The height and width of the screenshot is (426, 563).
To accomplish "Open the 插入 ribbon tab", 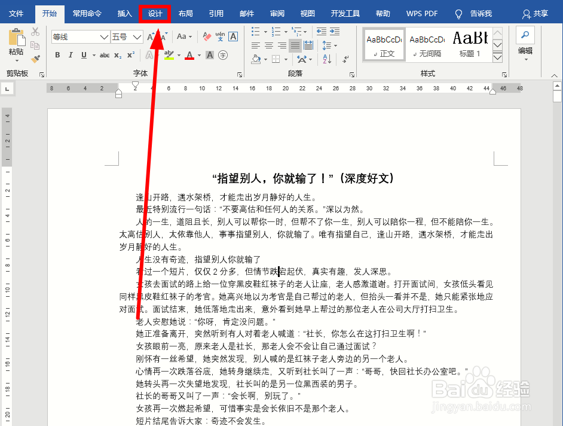I will 124,13.
